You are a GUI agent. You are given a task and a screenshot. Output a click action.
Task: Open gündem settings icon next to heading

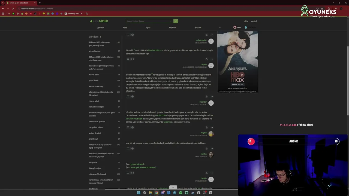tap(100, 37)
